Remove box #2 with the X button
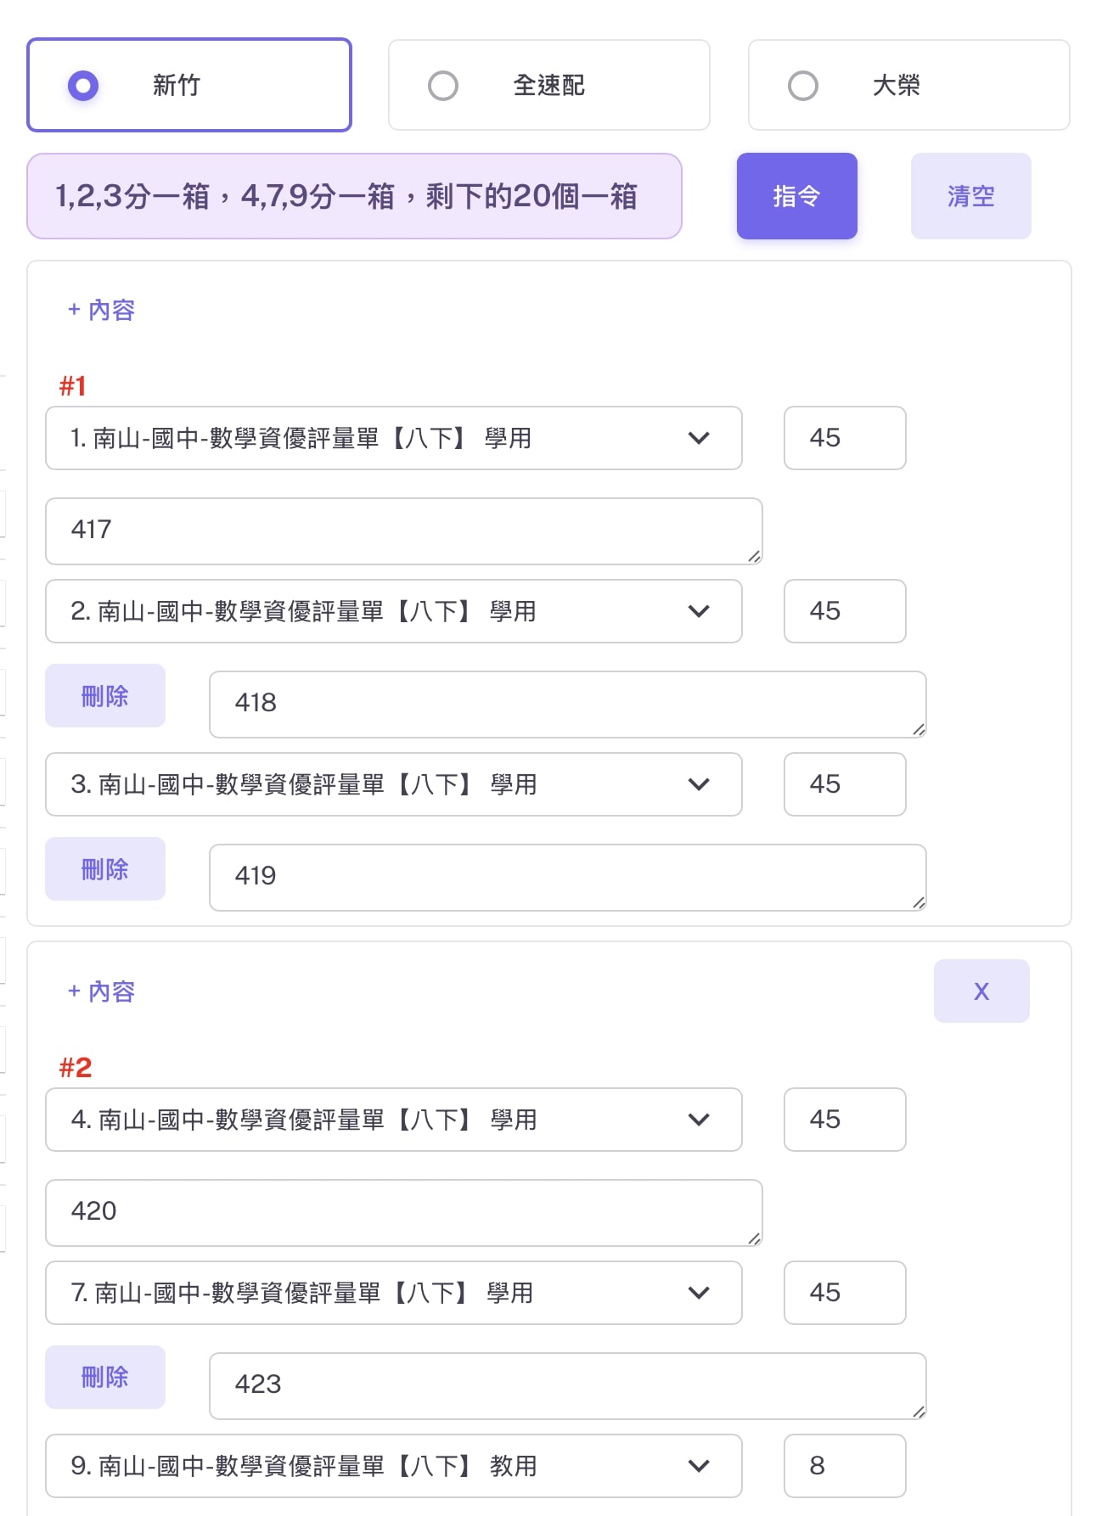 [x=981, y=991]
